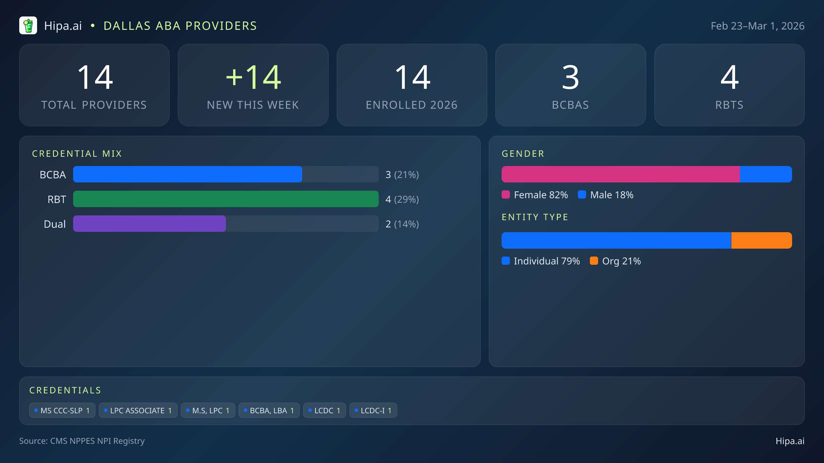Click the purple Dual credential bar
This screenshot has height=463, width=824.
[149, 224]
